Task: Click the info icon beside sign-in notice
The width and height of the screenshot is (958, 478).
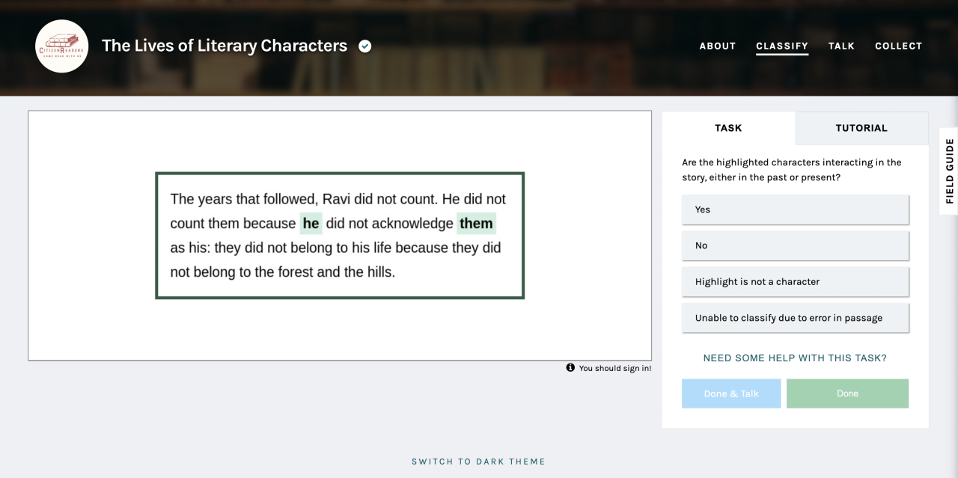Action: (x=570, y=367)
